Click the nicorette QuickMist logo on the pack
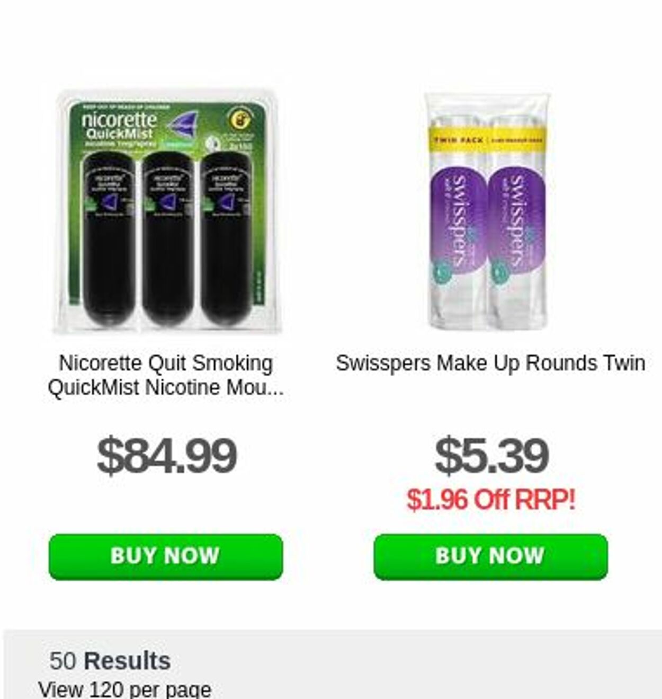662x699 pixels. pyautogui.click(x=120, y=126)
